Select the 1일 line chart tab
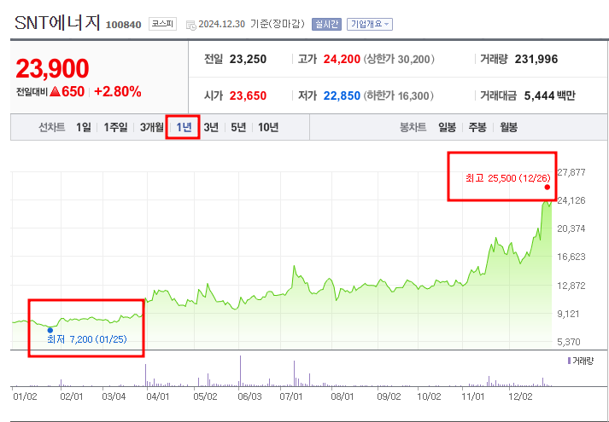The height and width of the screenshot is (422, 609). 83,127
